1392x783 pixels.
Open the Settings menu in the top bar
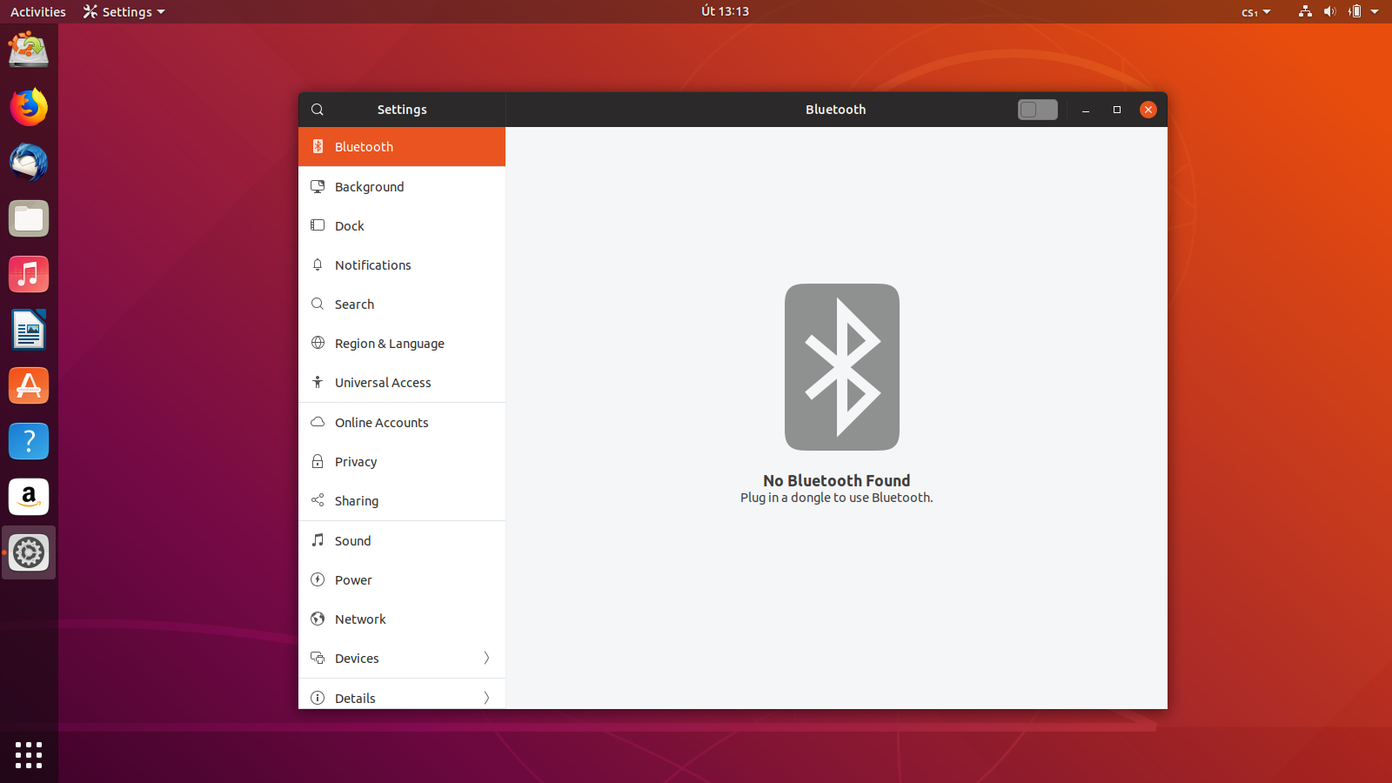click(124, 11)
